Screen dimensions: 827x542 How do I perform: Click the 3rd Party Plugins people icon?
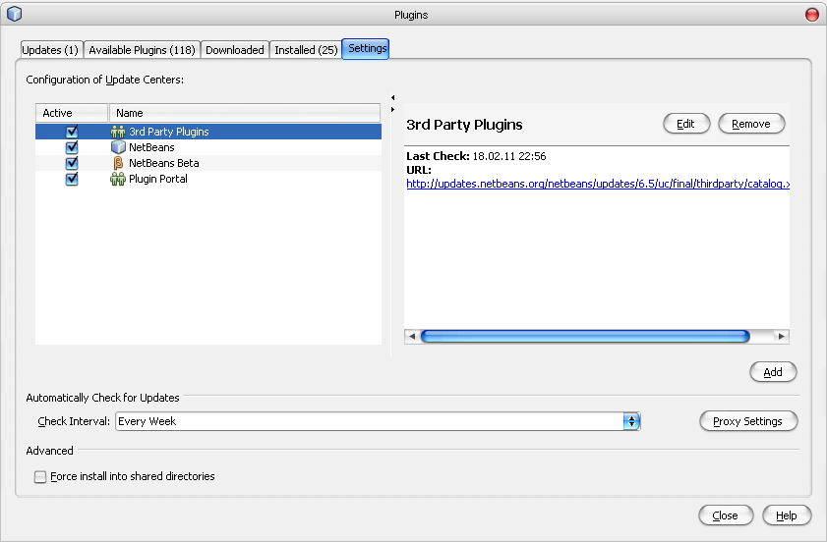point(118,132)
